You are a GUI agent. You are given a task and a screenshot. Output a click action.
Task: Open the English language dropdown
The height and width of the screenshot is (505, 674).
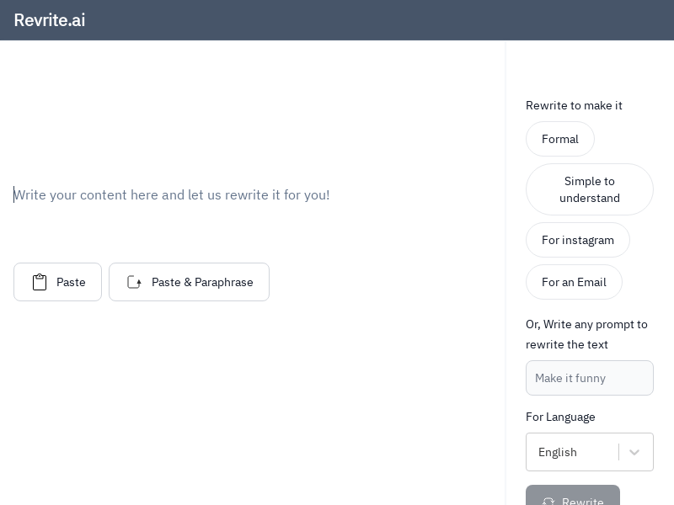(590, 452)
